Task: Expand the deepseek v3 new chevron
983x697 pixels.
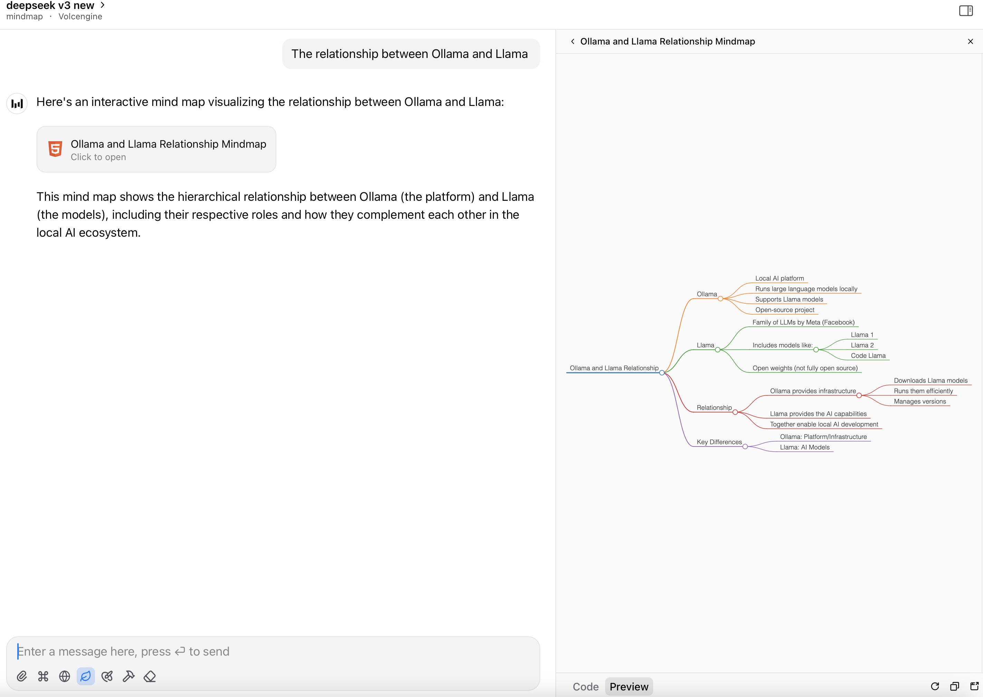Action: tap(103, 5)
